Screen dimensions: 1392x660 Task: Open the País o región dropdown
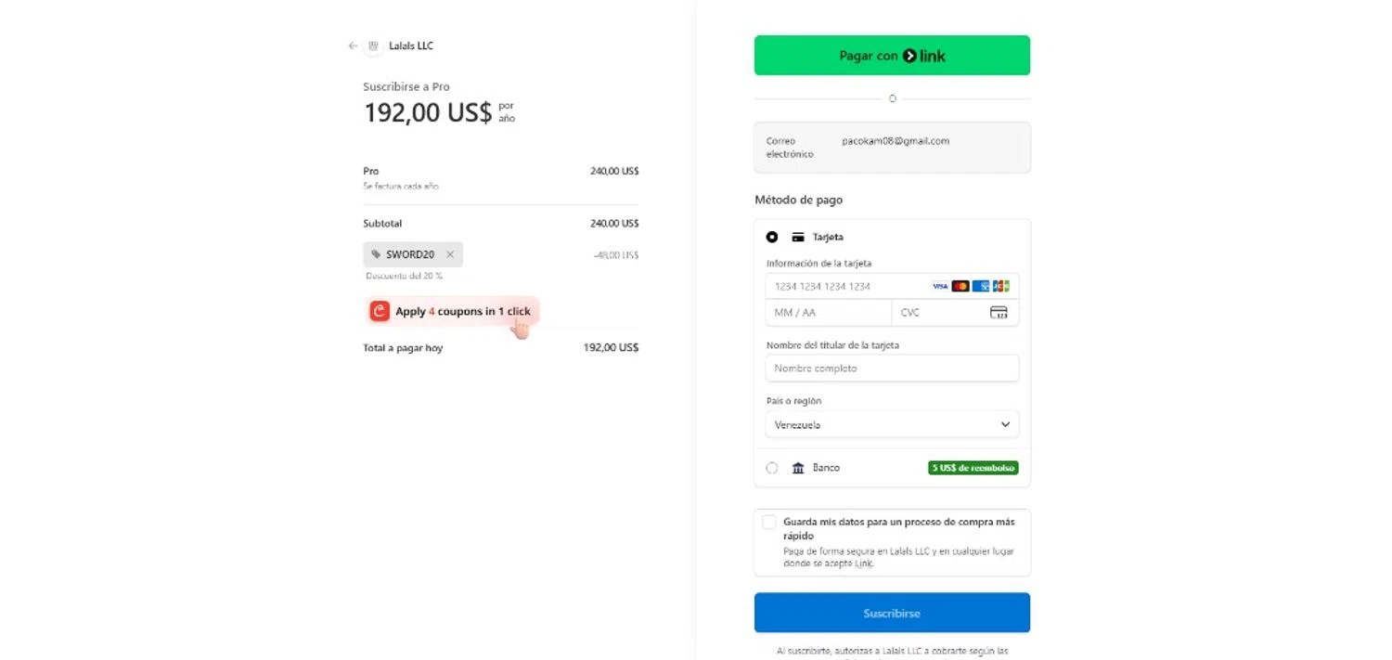(x=892, y=424)
